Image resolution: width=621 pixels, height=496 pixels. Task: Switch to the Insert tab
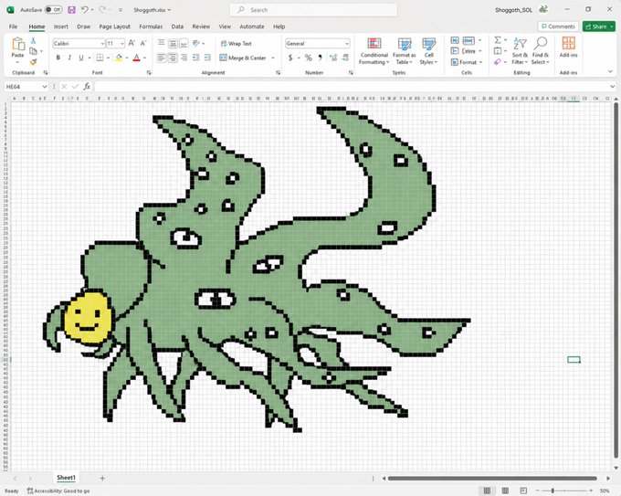click(x=61, y=26)
